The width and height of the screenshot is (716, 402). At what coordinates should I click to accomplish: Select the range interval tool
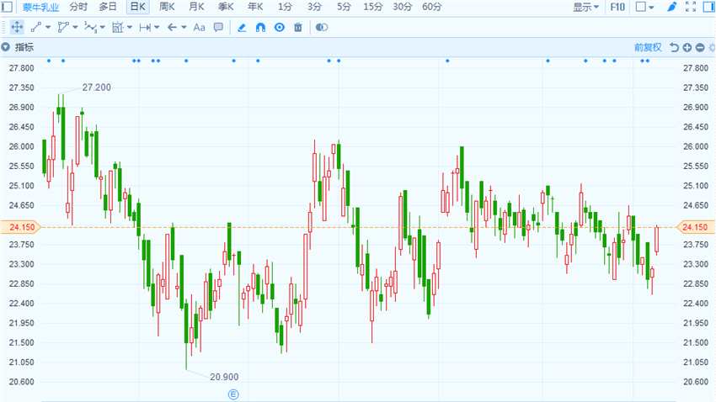coord(145,28)
